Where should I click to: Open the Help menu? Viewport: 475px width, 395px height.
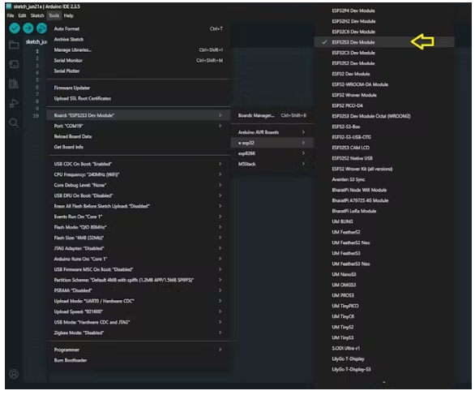tap(68, 15)
